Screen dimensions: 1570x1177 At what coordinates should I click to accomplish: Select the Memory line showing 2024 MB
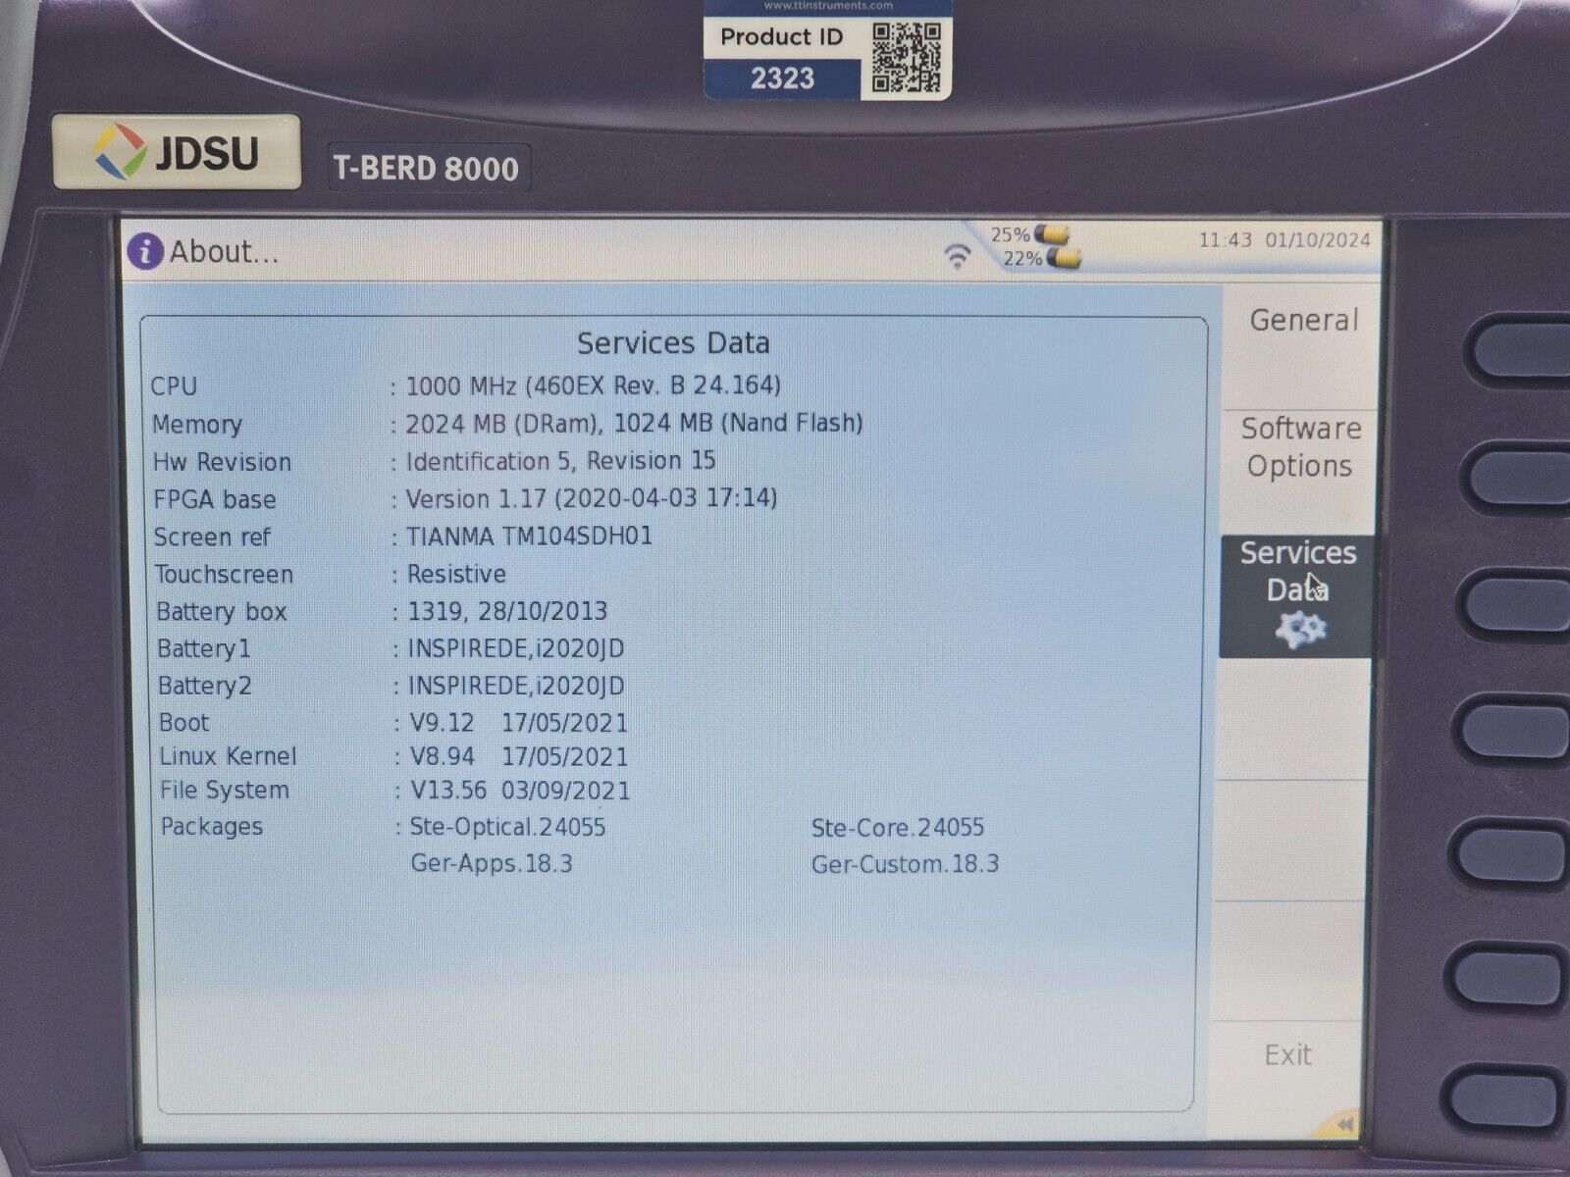pyautogui.click(x=491, y=424)
